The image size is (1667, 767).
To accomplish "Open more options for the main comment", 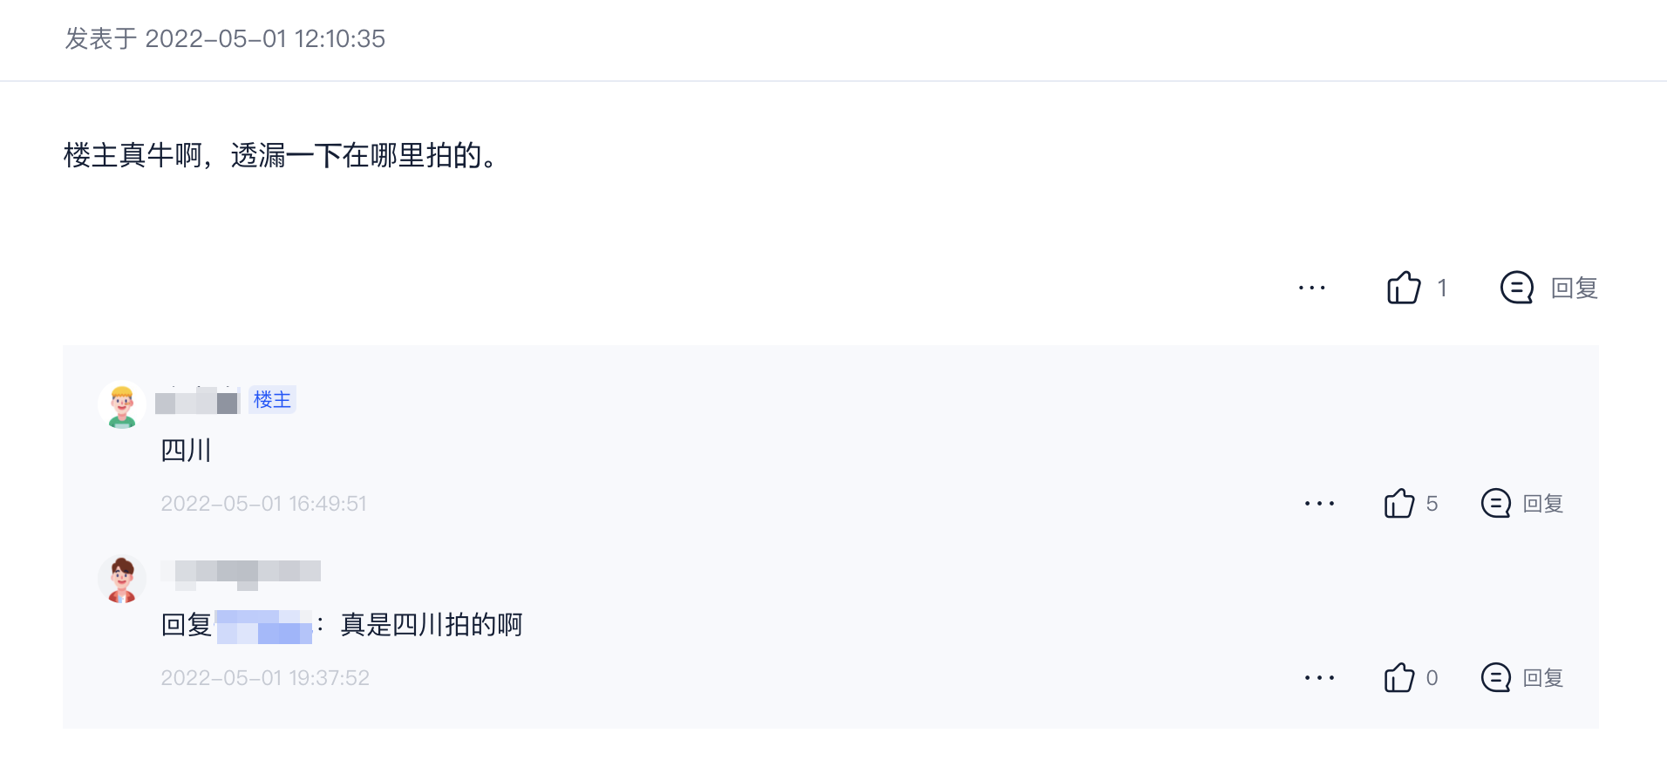I will tap(1311, 288).
